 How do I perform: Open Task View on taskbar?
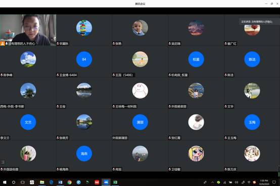23,182
